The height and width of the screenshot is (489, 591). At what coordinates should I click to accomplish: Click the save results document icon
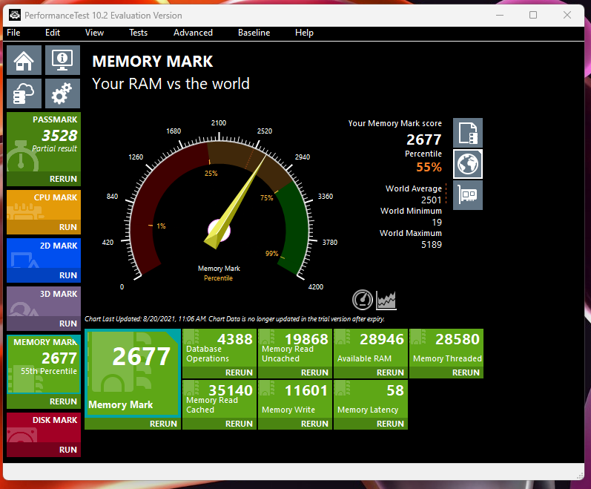point(468,133)
